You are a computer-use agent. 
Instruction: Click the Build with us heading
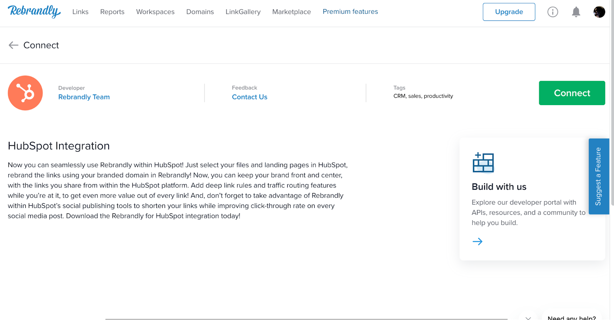point(499,187)
